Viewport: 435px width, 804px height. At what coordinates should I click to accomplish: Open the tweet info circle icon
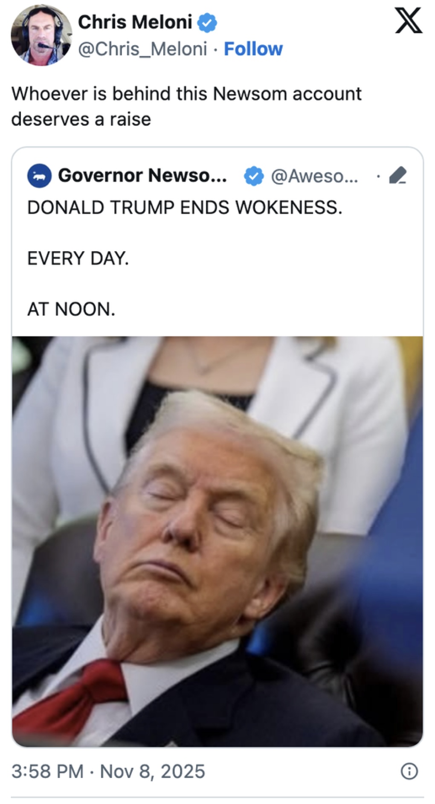click(x=409, y=771)
